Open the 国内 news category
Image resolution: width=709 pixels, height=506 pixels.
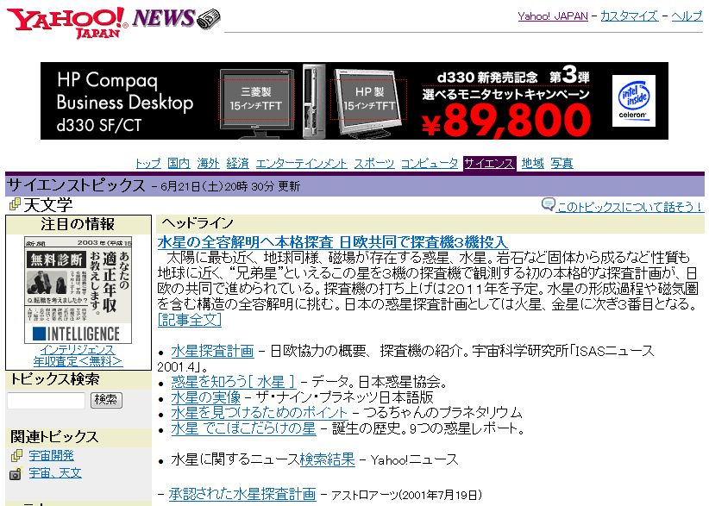tap(179, 163)
